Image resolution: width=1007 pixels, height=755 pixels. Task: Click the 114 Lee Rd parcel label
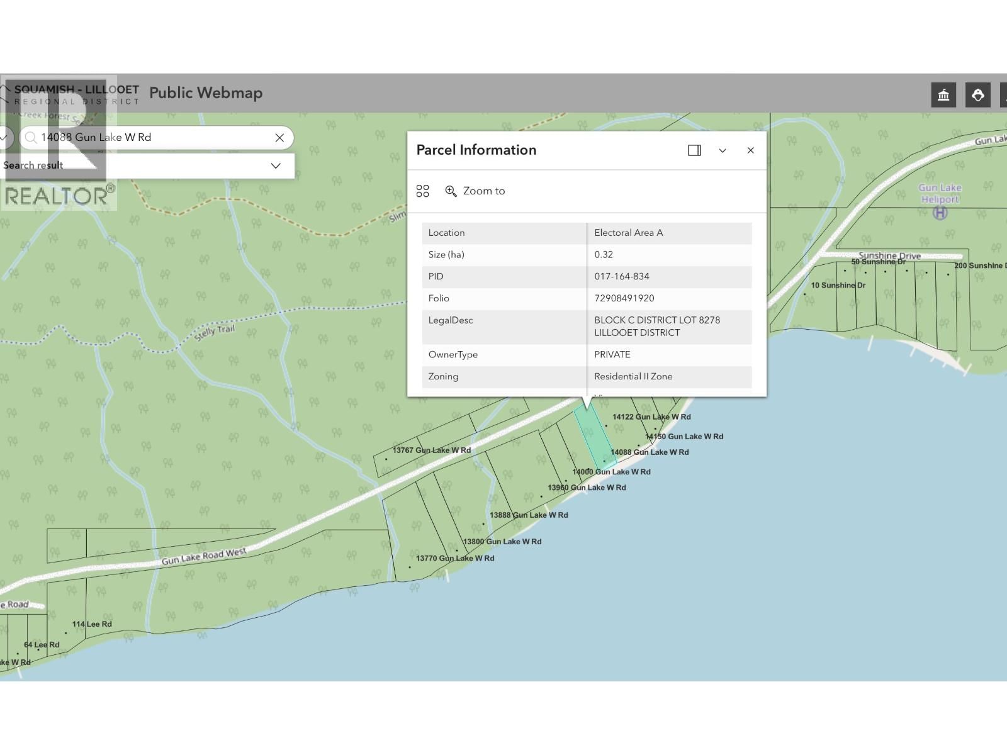[92, 624]
